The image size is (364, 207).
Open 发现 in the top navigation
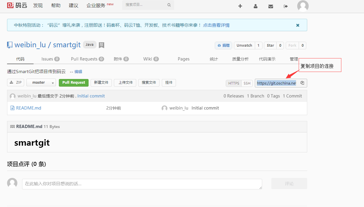38,6
